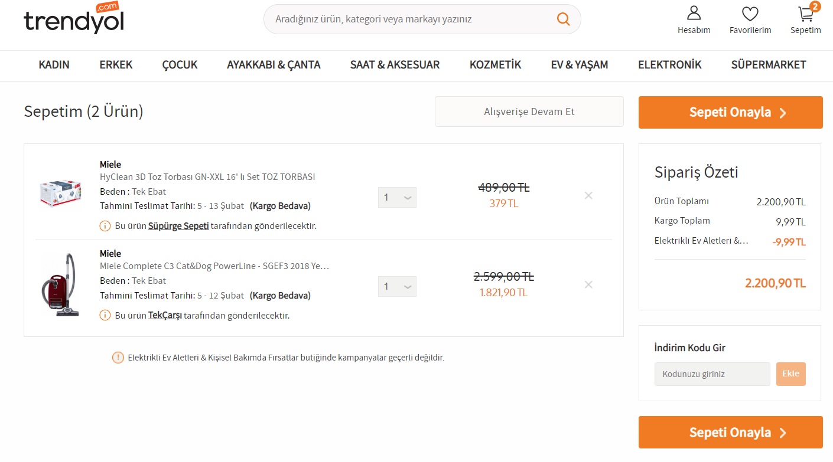Open the SAAT & AKSESUAR menu
The width and height of the screenshot is (833, 462).
click(395, 65)
